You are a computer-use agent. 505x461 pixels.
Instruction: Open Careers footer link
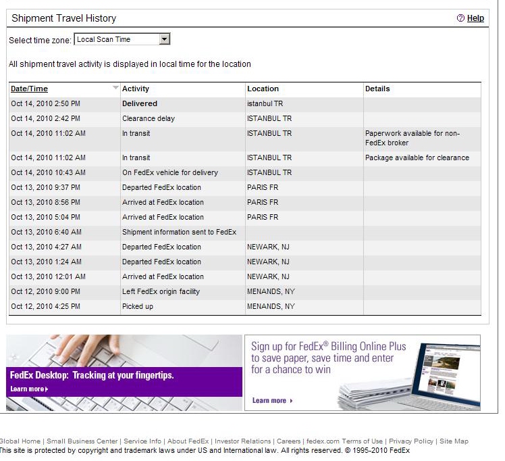coord(288,441)
